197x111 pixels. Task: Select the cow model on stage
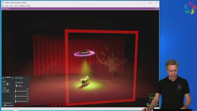coord(84,80)
